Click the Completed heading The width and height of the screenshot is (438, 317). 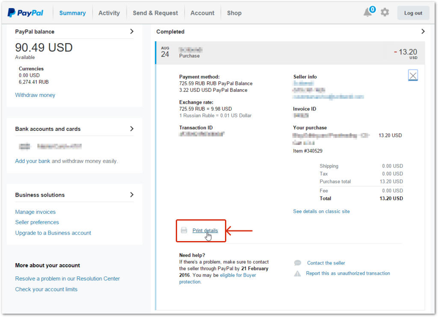pyautogui.click(x=170, y=32)
